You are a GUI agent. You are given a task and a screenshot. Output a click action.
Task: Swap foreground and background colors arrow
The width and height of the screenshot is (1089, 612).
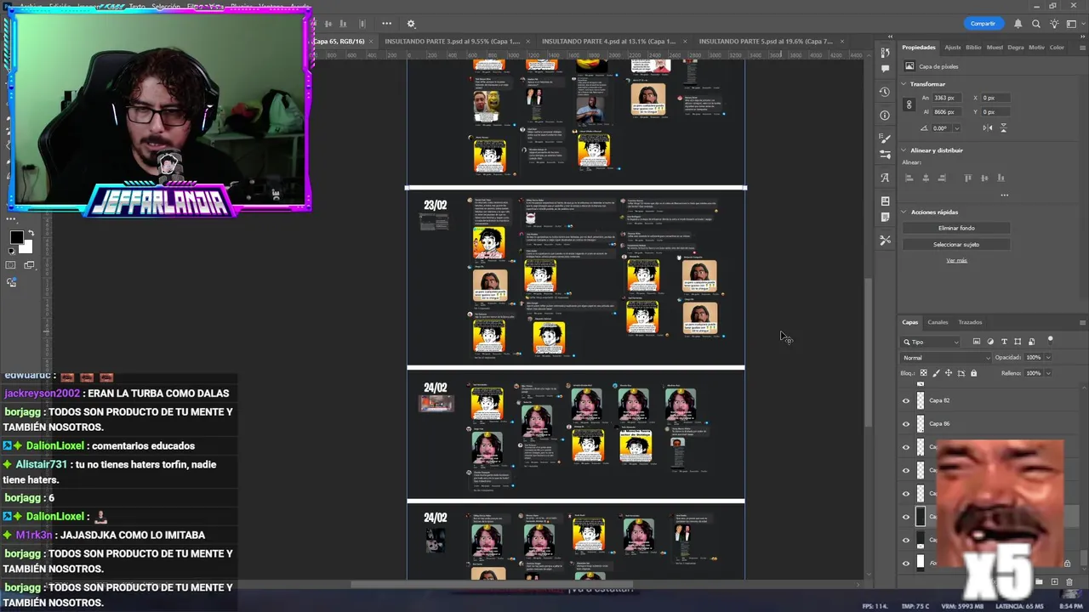pyautogui.click(x=31, y=234)
